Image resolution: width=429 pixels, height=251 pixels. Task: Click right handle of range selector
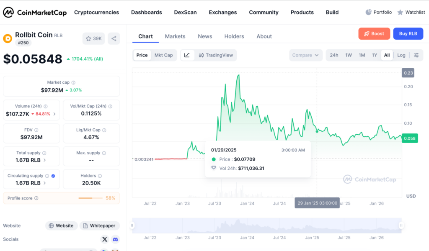(x=401, y=225)
